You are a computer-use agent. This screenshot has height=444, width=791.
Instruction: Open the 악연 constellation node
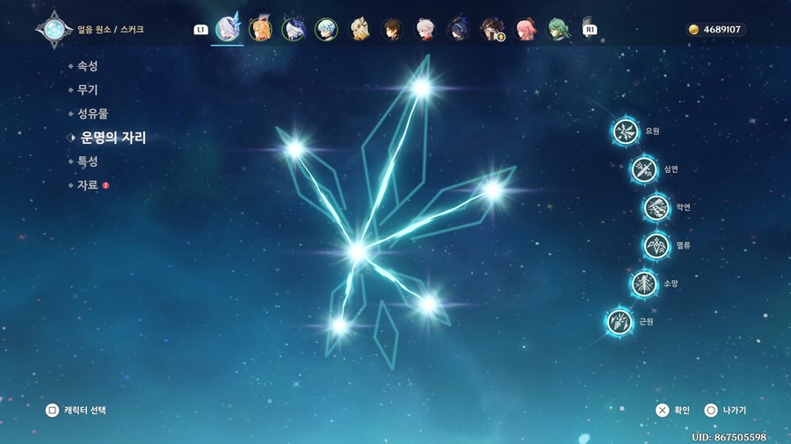657,207
